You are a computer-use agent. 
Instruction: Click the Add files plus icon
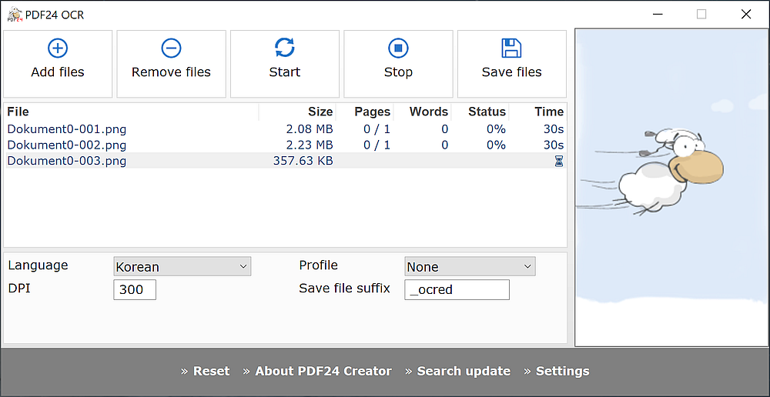[x=58, y=48]
